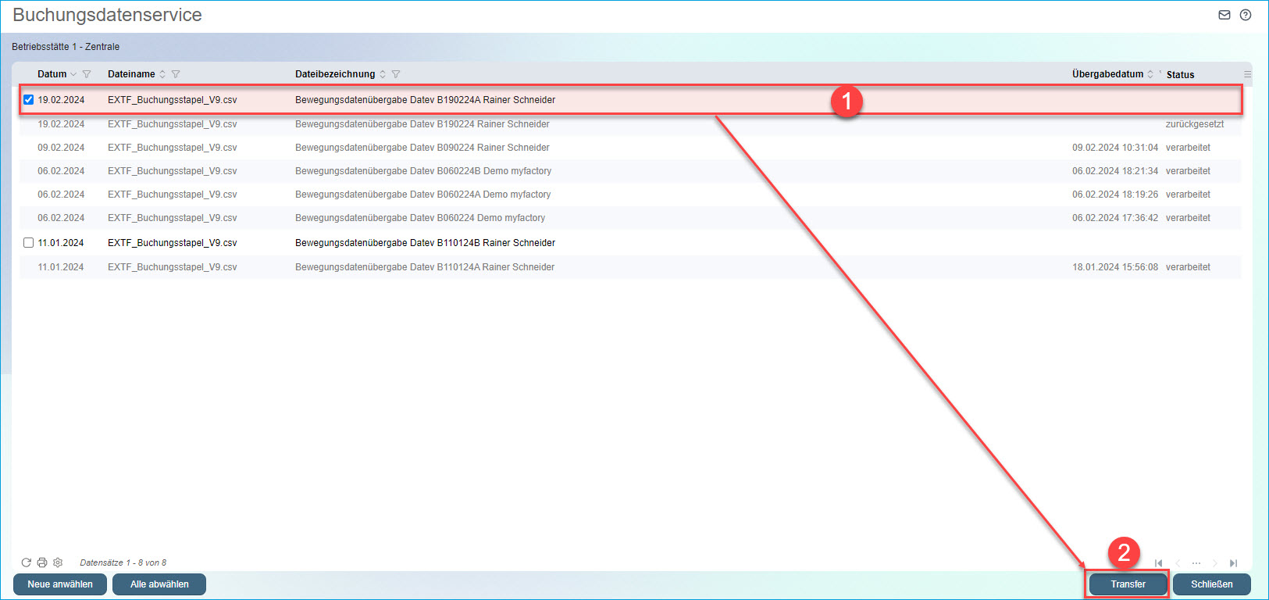Select 'Bewegungsdatenübergabe Datev B090224 Rainer Schneider'
Screen dimensions: 1269x600
point(422,148)
